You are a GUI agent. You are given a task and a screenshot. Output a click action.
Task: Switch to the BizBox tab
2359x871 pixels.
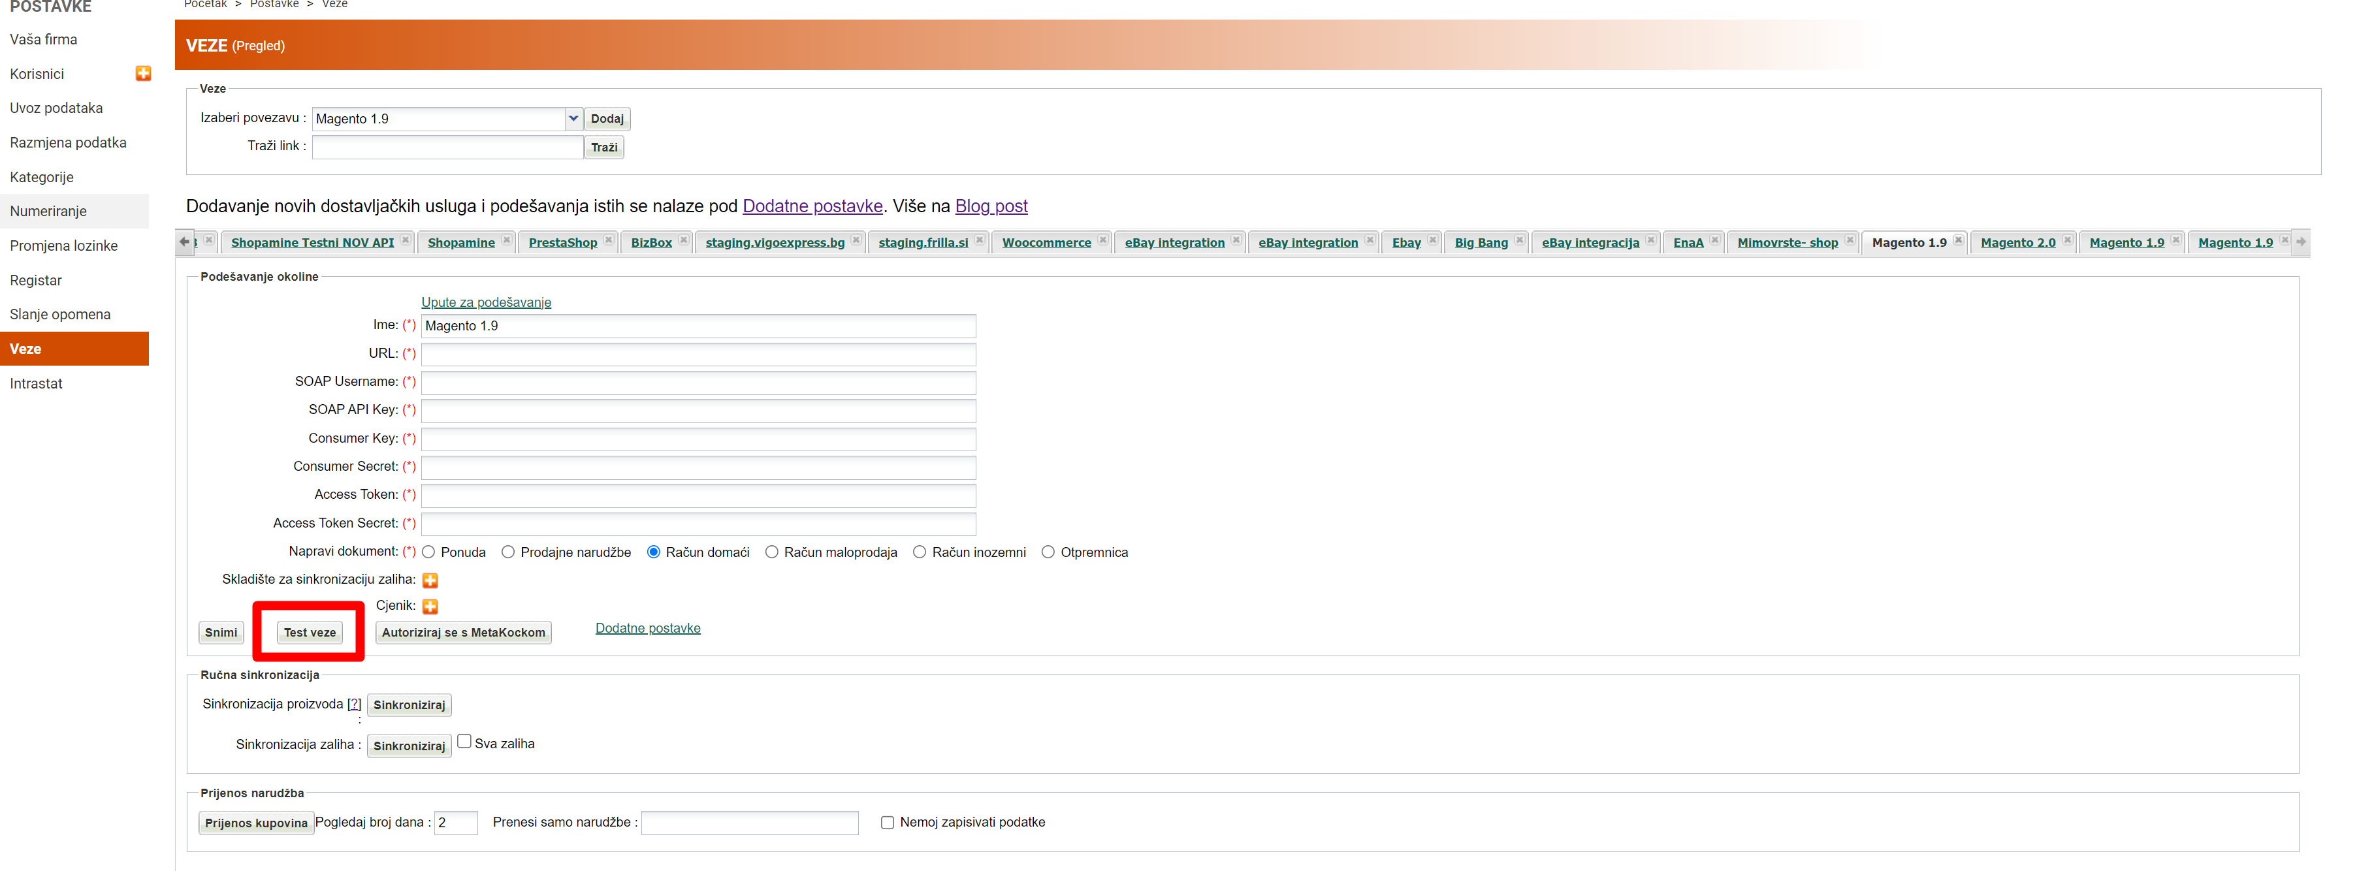coord(651,243)
